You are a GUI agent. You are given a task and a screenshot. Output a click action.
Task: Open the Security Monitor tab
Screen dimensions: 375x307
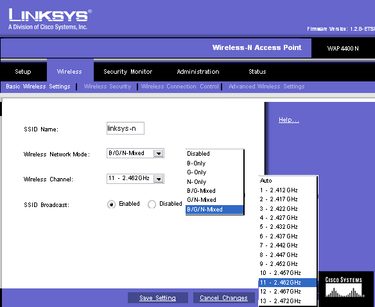(x=128, y=72)
